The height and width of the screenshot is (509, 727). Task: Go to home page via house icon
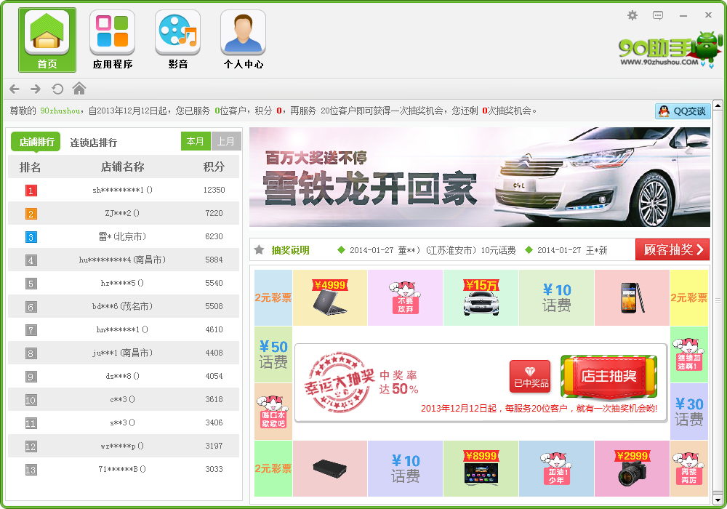[79, 88]
